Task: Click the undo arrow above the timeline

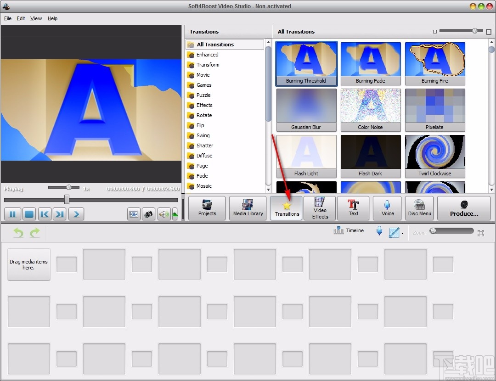Action: click(17, 233)
